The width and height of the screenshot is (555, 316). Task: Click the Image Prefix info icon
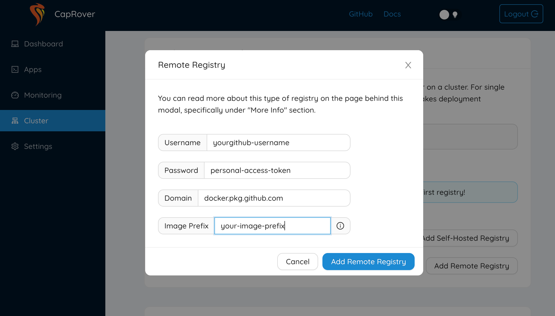coord(340,226)
